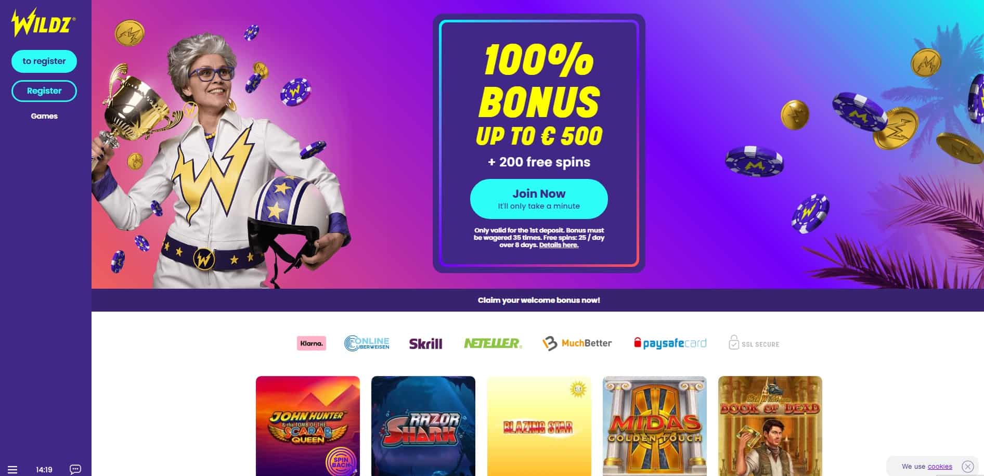
Task: Click the MuchBetter logo
Action: [577, 343]
